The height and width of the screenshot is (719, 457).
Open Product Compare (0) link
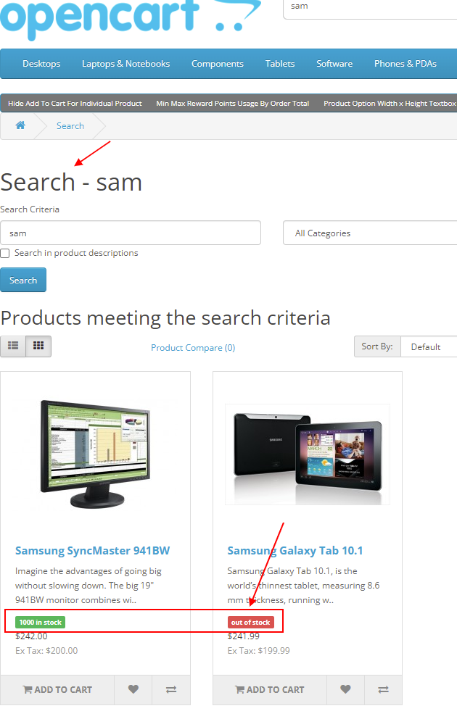pyautogui.click(x=193, y=348)
